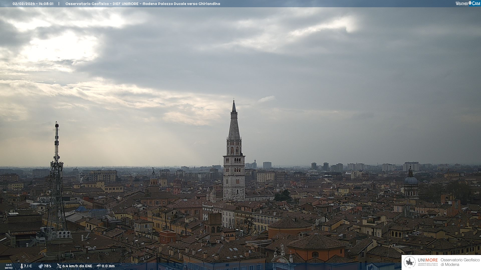The height and width of the screenshot is (270, 481).
Task: Click the 78% humidity value
Action: 48,266
